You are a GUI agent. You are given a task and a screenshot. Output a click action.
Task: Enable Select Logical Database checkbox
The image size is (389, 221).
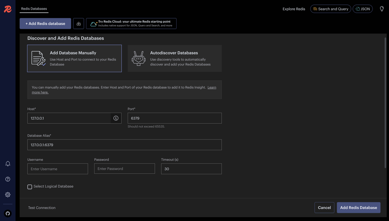(x=30, y=187)
